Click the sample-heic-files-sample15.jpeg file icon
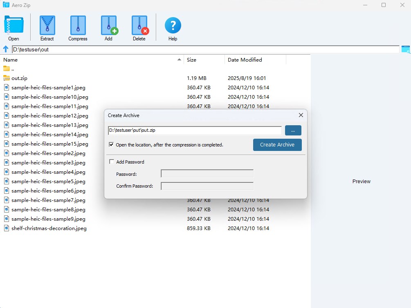 [7, 144]
